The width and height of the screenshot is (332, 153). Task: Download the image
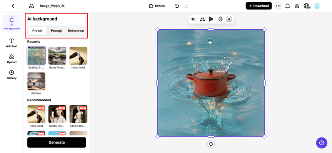[x=259, y=6]
